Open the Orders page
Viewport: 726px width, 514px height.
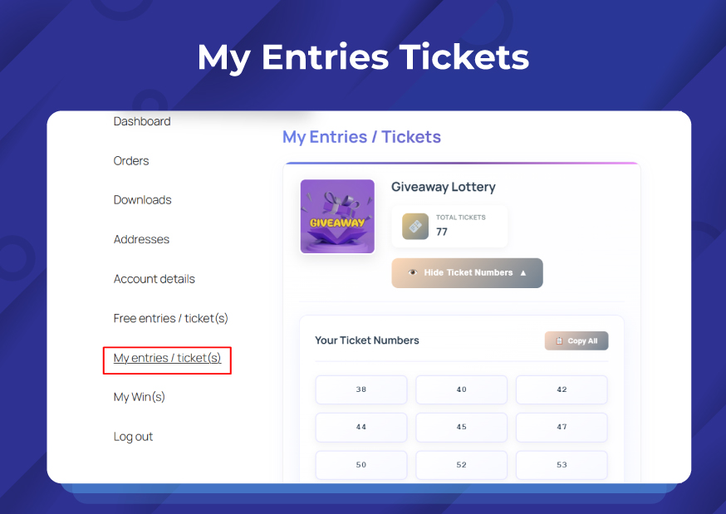tap(130, 161)
